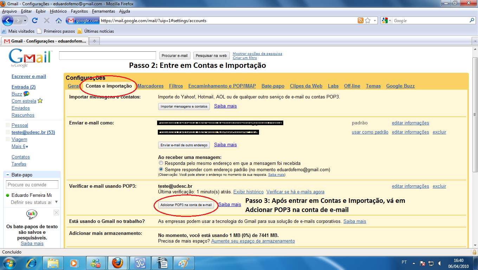
Task: Click the Gmail logo
Action: click(x=30, y=58)
